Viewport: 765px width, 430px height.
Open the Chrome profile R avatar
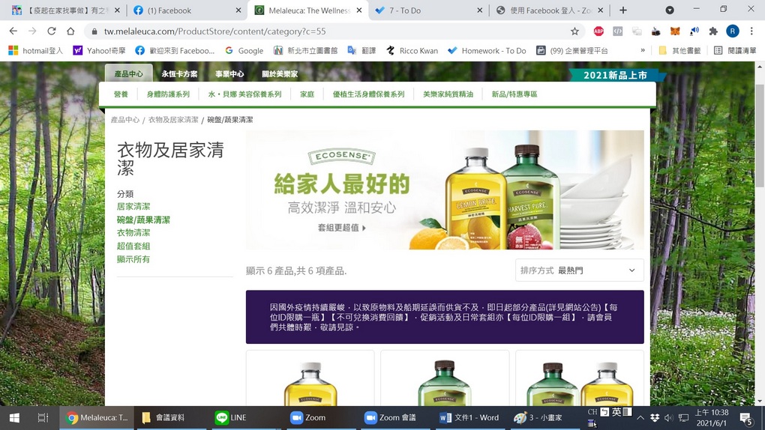(x=732, y=31)
